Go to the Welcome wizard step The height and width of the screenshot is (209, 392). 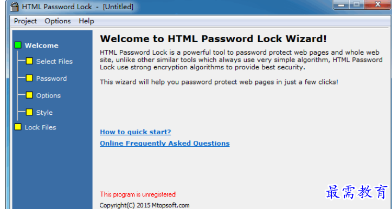pyautogui.click(x=42, y=45)
